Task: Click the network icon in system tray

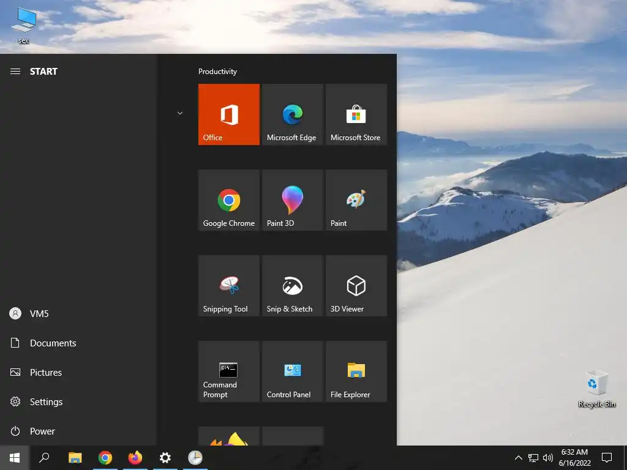Action: (x=533, y=458)
